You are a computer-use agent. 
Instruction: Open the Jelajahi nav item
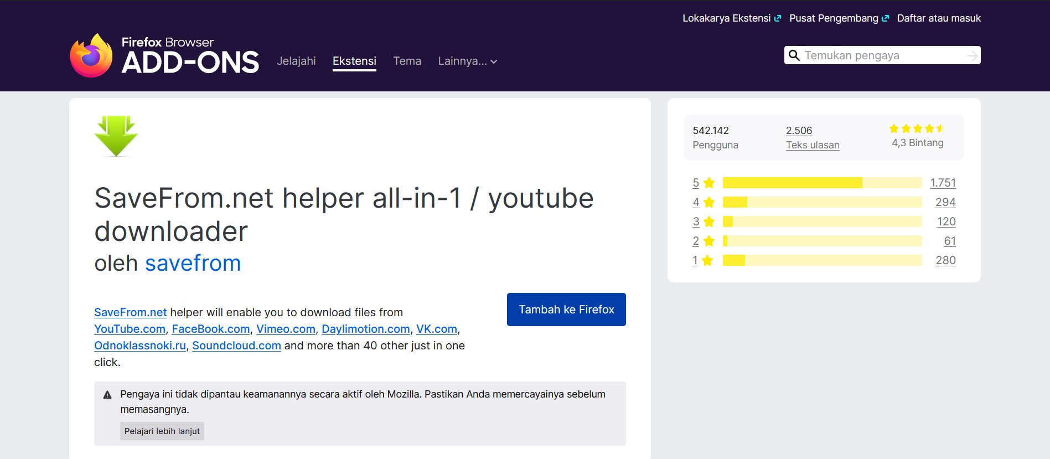tap(296, 61)
